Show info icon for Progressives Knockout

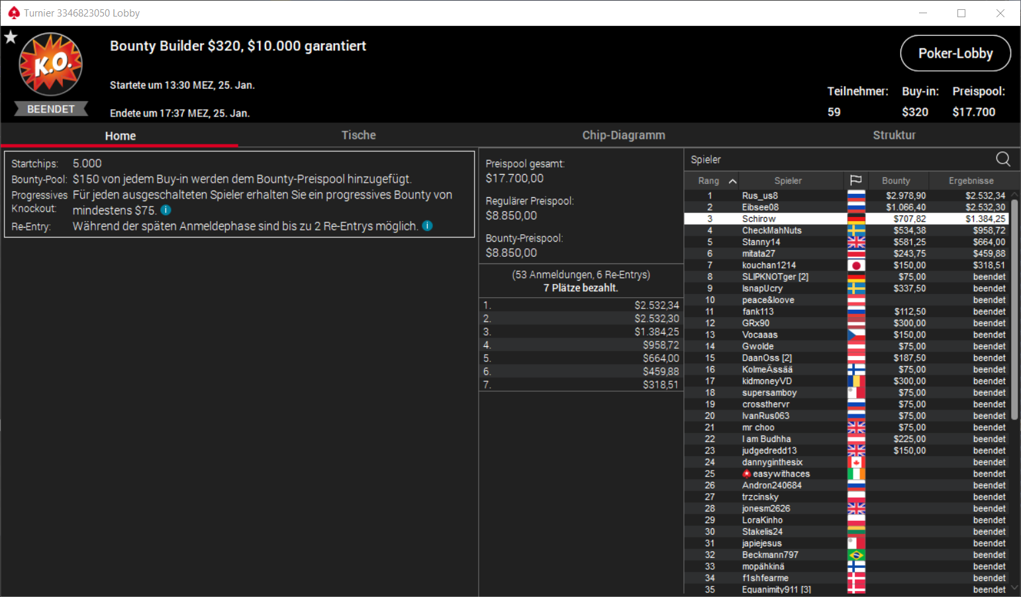166,210
